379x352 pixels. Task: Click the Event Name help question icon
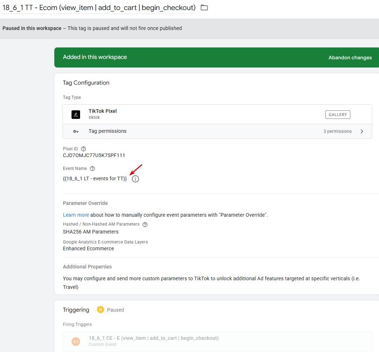(92, 169)
